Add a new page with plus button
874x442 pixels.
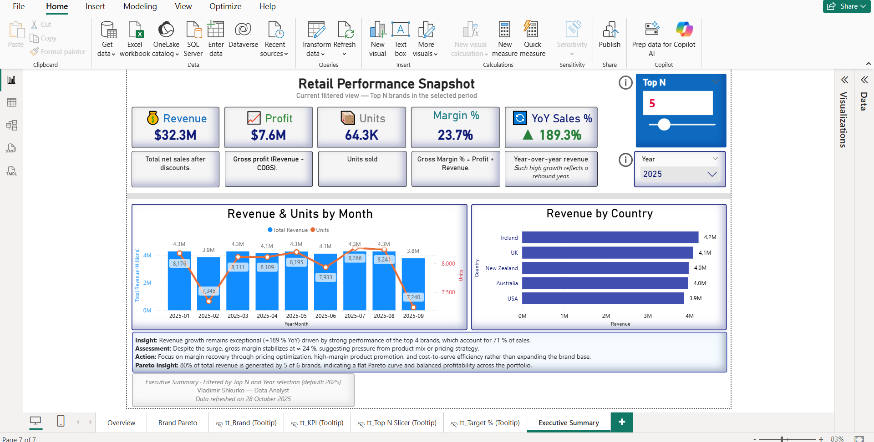pyautogui.click(x=621, y=422)
